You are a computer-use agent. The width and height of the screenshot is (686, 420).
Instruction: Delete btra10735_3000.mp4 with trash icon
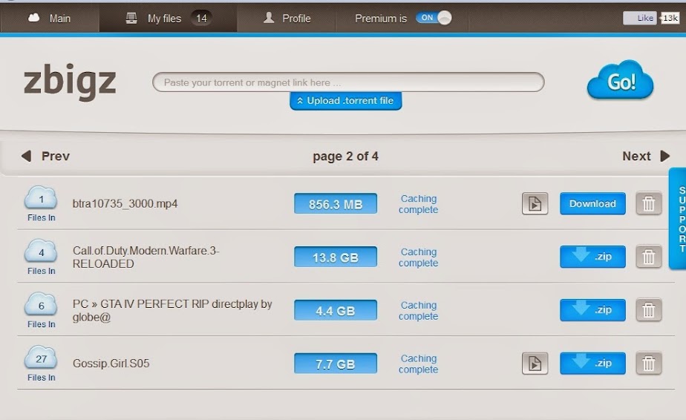pos(648,203)
